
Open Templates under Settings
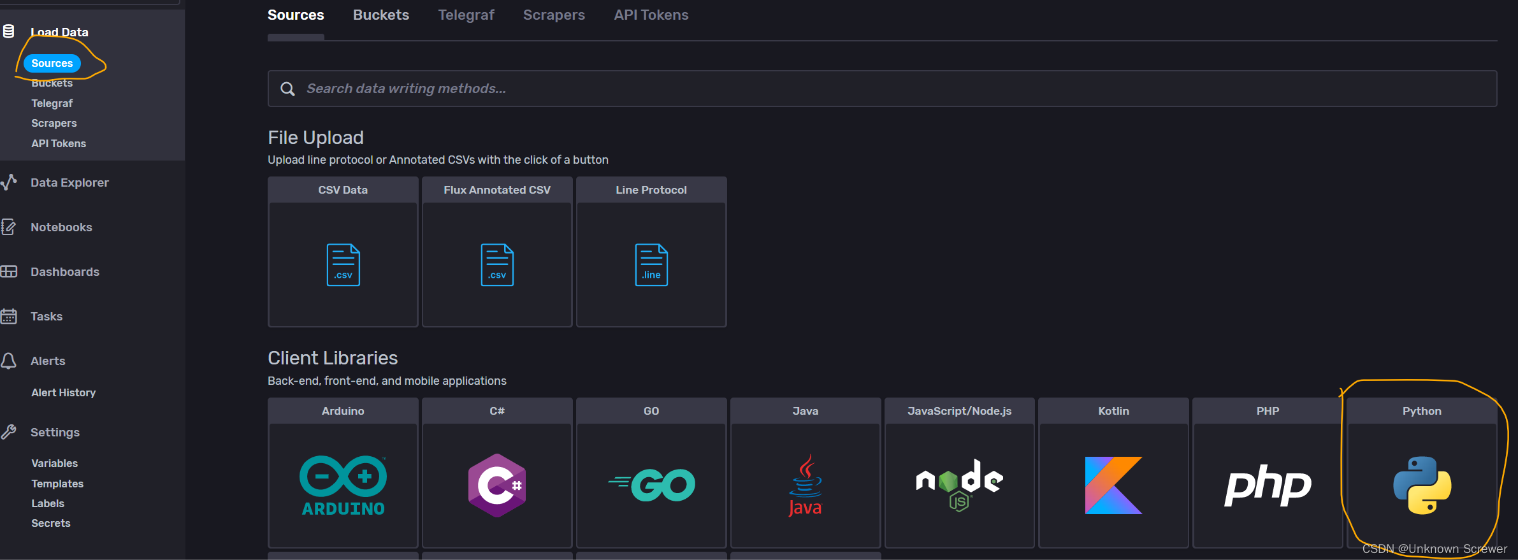(x=57, y=484)
